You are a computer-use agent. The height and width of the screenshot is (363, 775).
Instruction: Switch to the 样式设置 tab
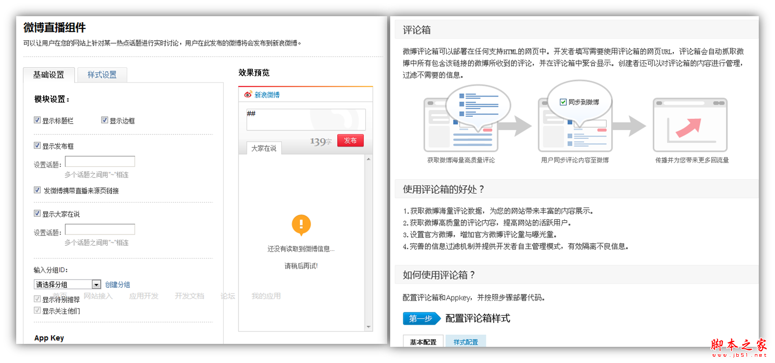point(102,75)
